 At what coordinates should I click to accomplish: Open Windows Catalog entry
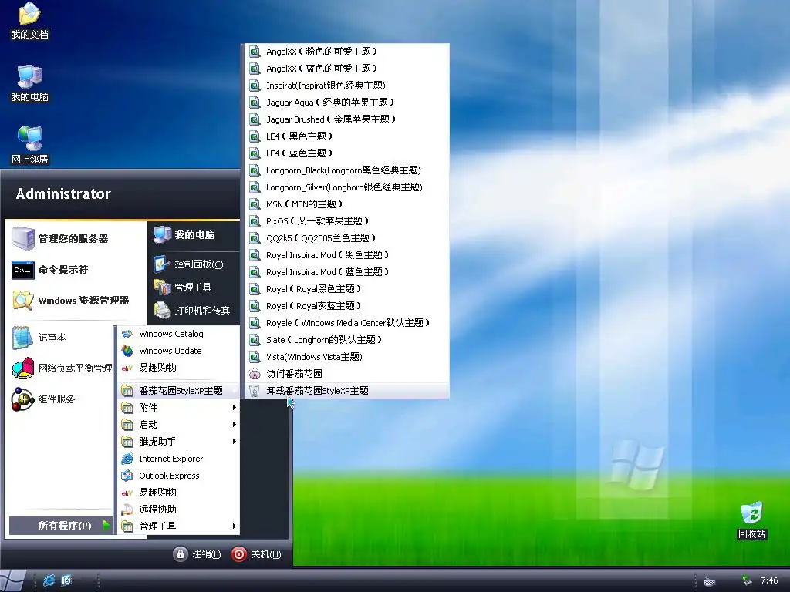pyautogui.click(x=178, y=334)
